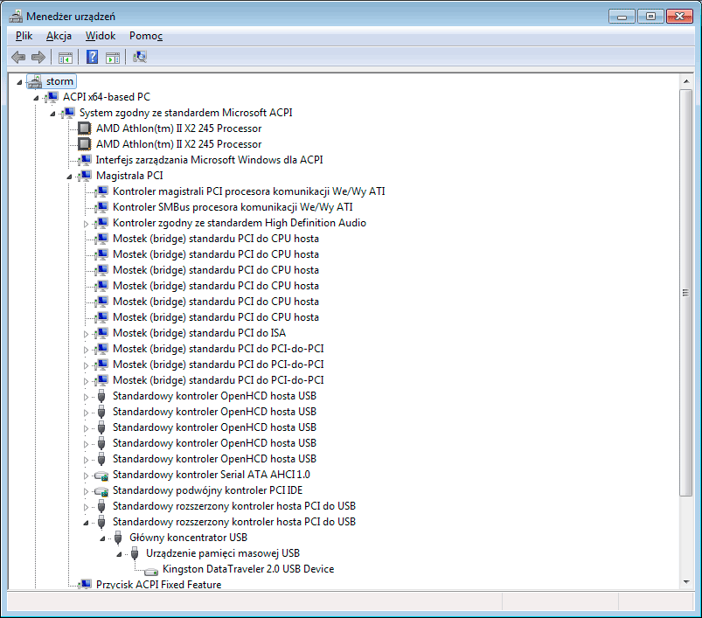This screenshot has height=618, width=702.
Task: Toggle the action pane toolbar icon
Action: pyautogui.click(x=113, y=58)
